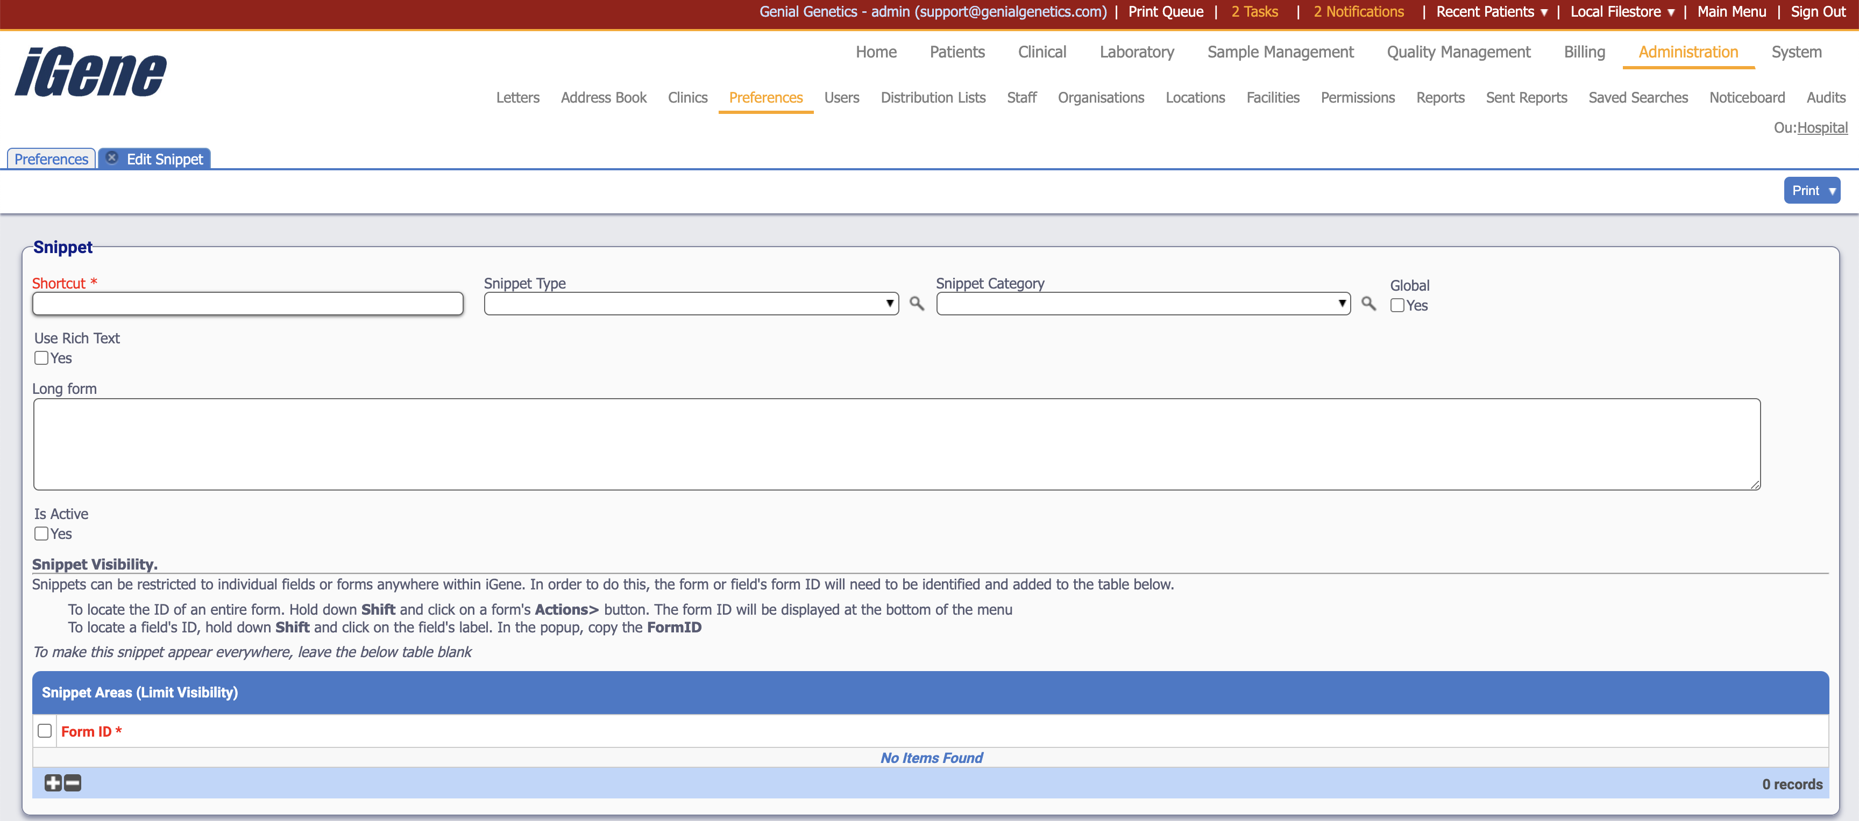Open the Snippet Category dropdown

pyautogui.click(x=1143, y=304)
